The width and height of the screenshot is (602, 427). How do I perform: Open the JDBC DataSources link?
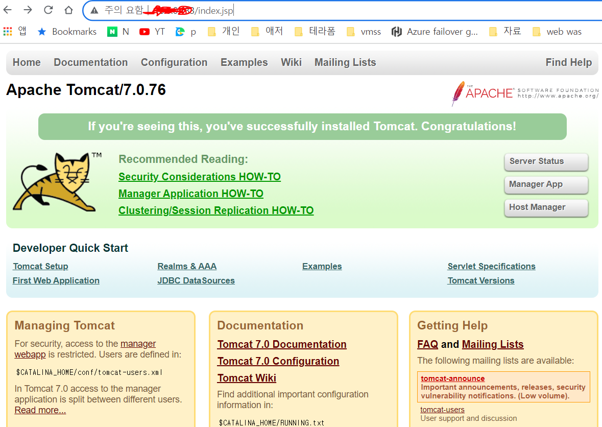(196, 281)
